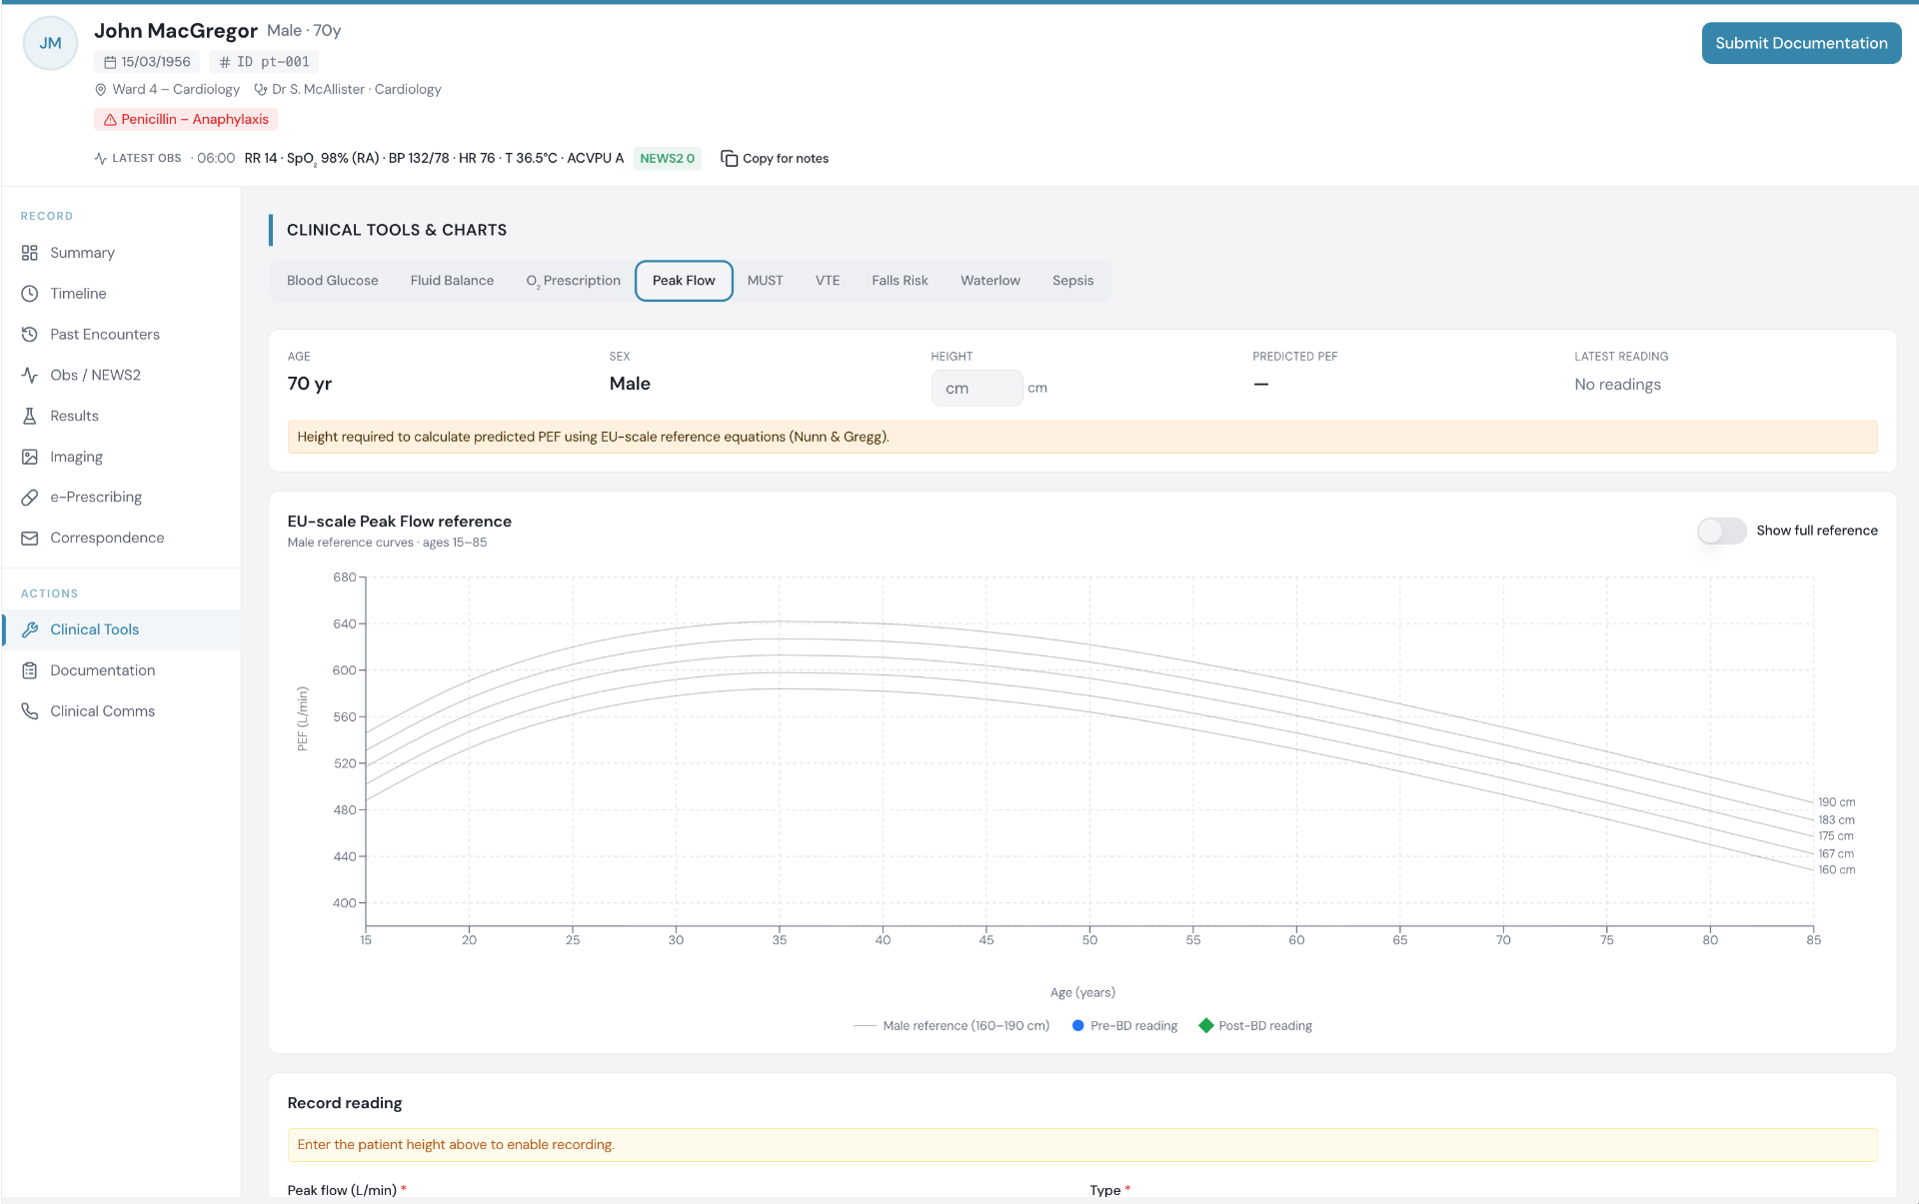The image size is (1919, 1204).
Task: Click the Male reference grey line legend
Action: coord(865,1026)
